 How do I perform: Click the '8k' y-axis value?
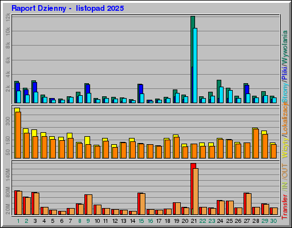click(x=8, y=45)
